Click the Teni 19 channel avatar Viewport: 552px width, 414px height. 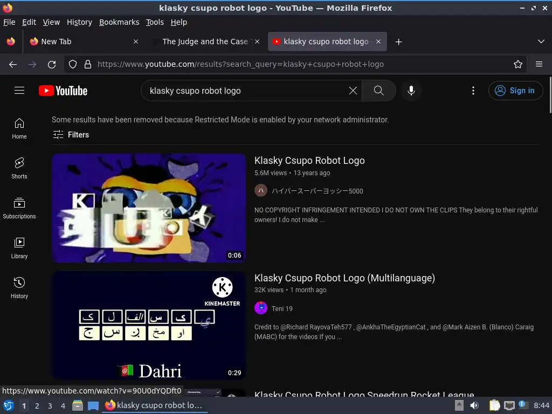tap(261, 308)
